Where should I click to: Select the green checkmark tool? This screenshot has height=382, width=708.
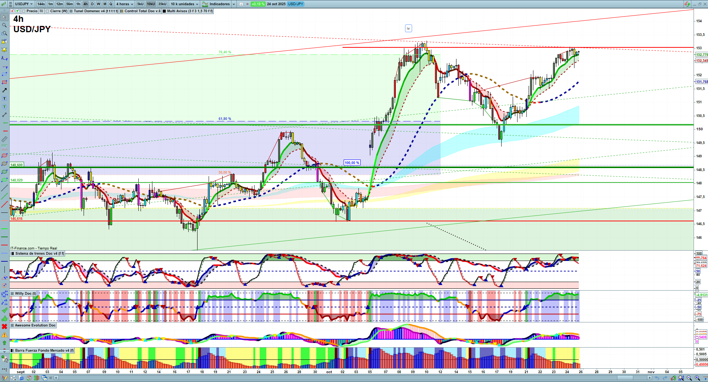click(4, 310)
